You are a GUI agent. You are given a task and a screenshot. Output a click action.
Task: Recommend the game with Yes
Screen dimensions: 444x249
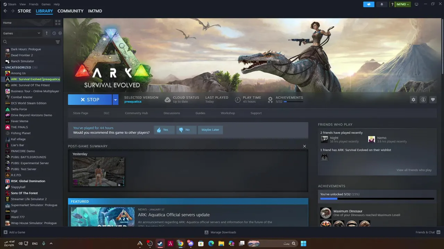click(164, 130)
